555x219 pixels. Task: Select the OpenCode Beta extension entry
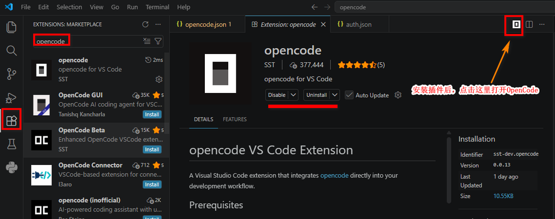click(x=96, y=141)
